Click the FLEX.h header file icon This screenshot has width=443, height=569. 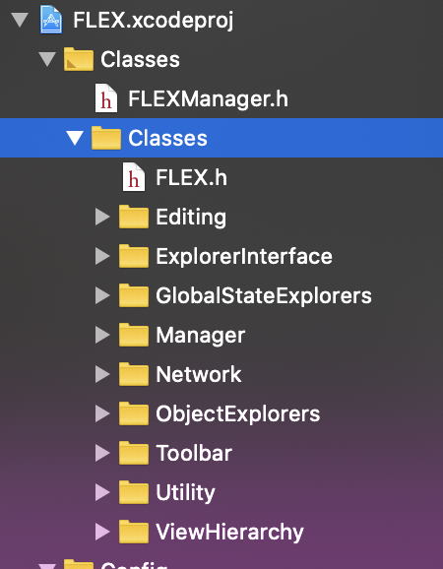(x=134, y=177)
